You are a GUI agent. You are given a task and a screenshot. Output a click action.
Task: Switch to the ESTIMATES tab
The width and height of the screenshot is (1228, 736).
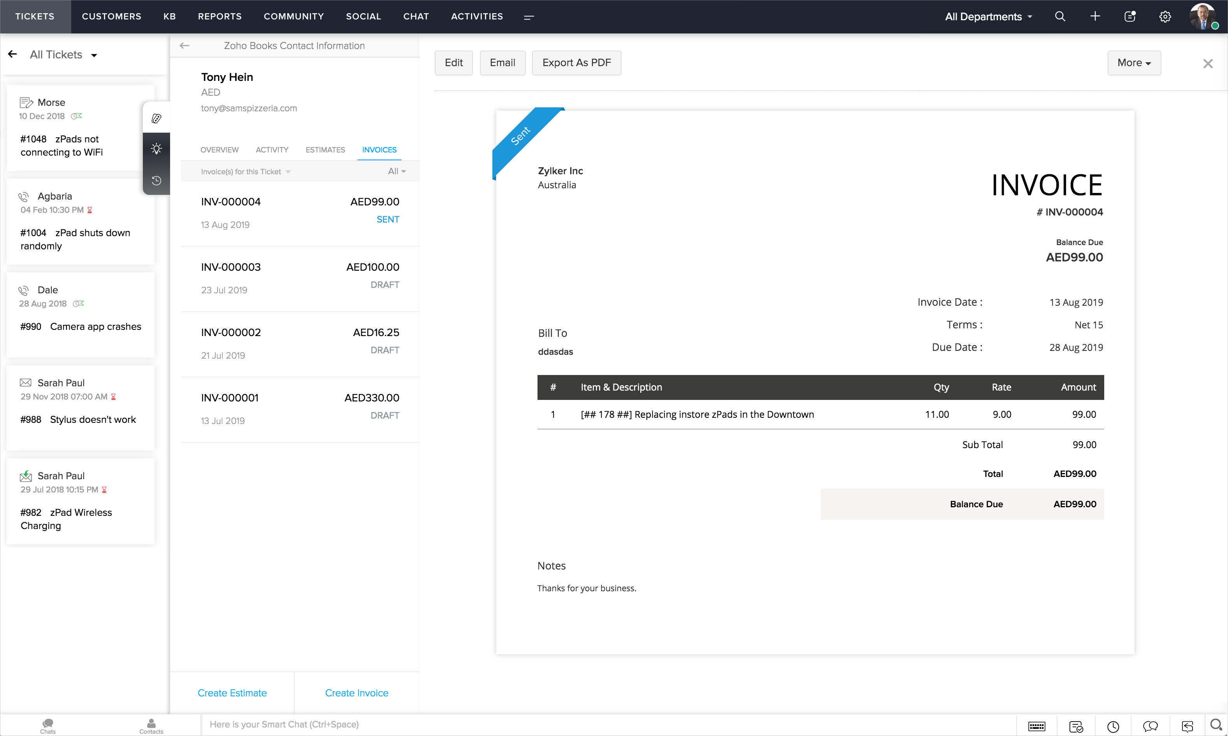click(x=325, y=150)
